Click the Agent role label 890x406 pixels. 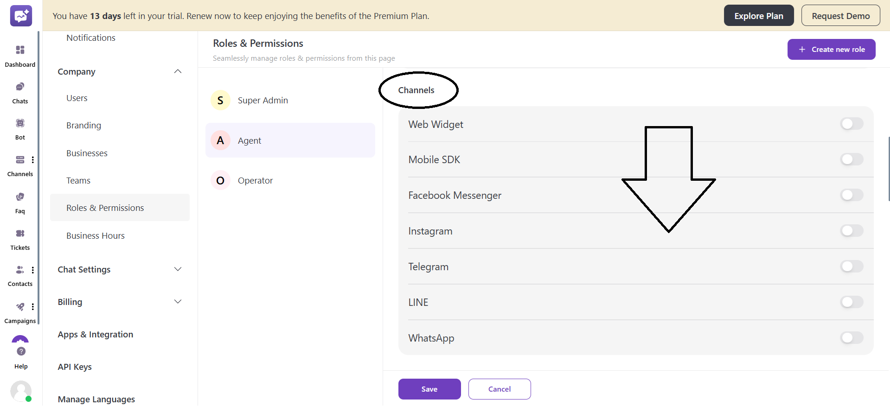point(250,140)
